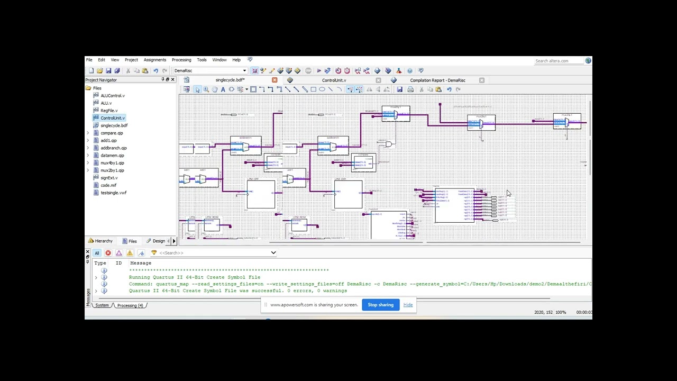
Task: Click the Open file folder icon
Action: point(100,70)
